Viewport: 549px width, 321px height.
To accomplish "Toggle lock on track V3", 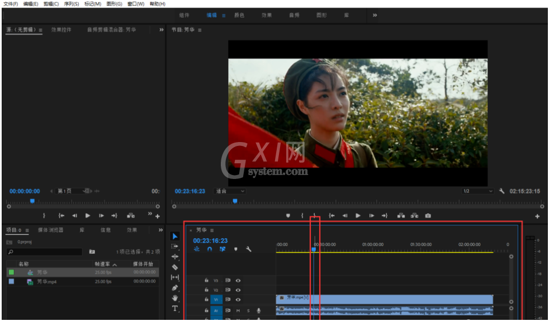I will point(207,280).
